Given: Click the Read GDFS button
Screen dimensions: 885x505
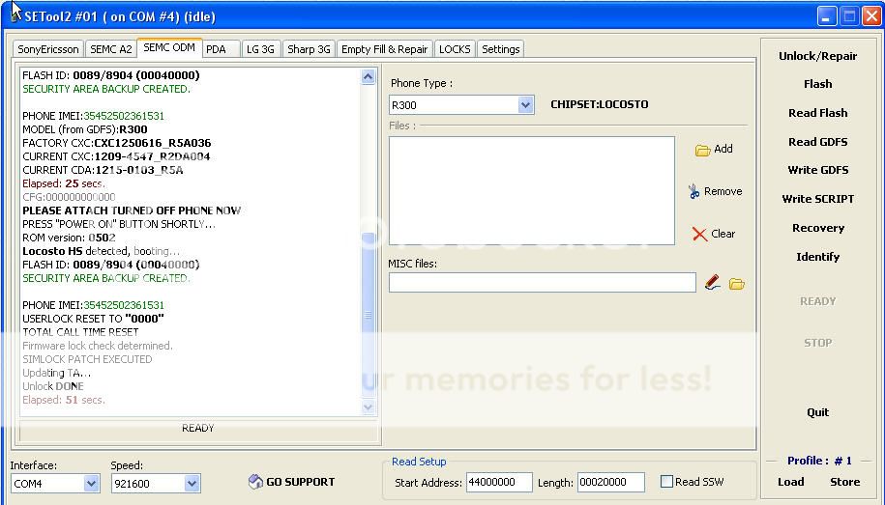Looking at the screenshot, I should pyautogui.click(x=818, y=142).
